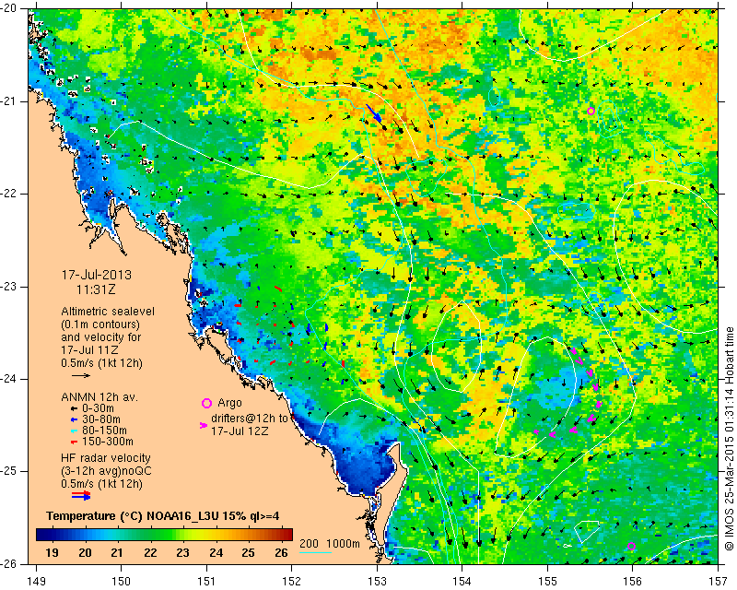
Task: Click the longitude axis label 149
Action: pyautogui.click(x=36, y=582)
